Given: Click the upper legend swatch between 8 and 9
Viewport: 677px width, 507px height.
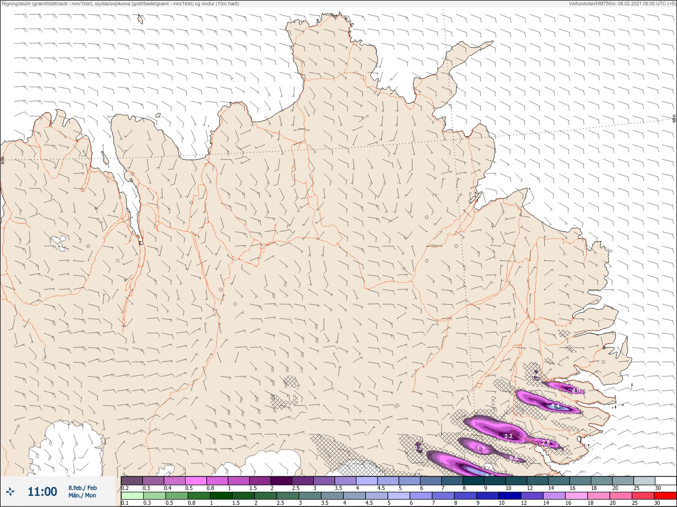Looking at the screenshot, I should (474, 481).
